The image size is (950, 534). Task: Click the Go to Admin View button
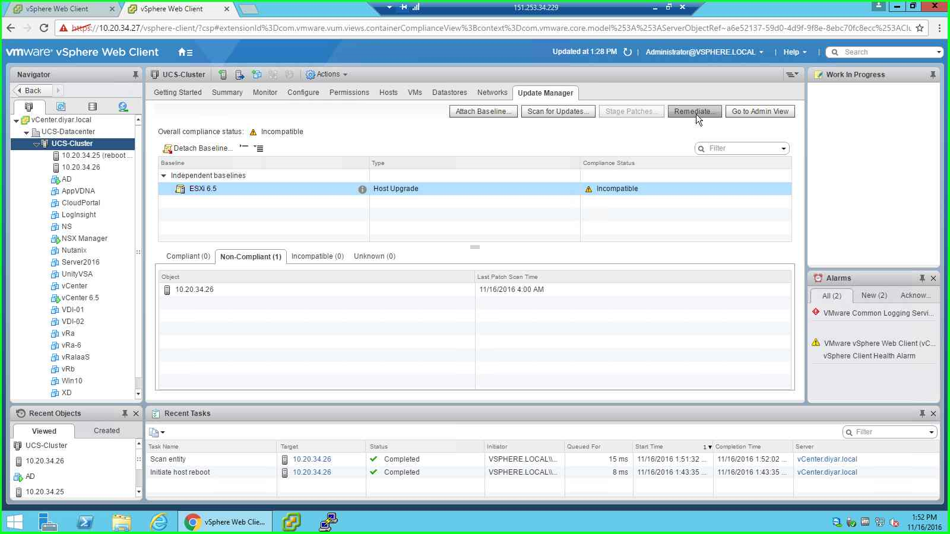click(x=760, y=112)
